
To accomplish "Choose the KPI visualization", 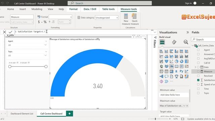I will coord(187,67).
